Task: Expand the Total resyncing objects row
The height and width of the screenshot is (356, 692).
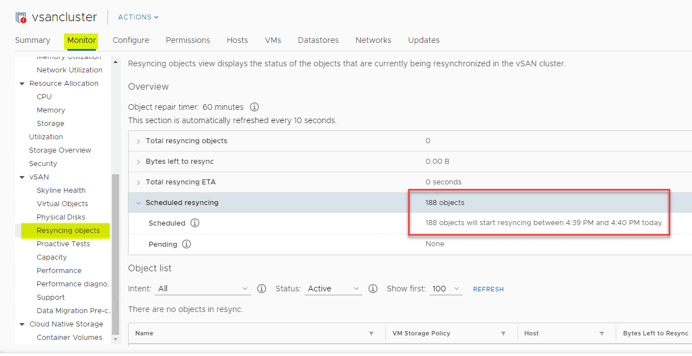Action: (139, 142)
